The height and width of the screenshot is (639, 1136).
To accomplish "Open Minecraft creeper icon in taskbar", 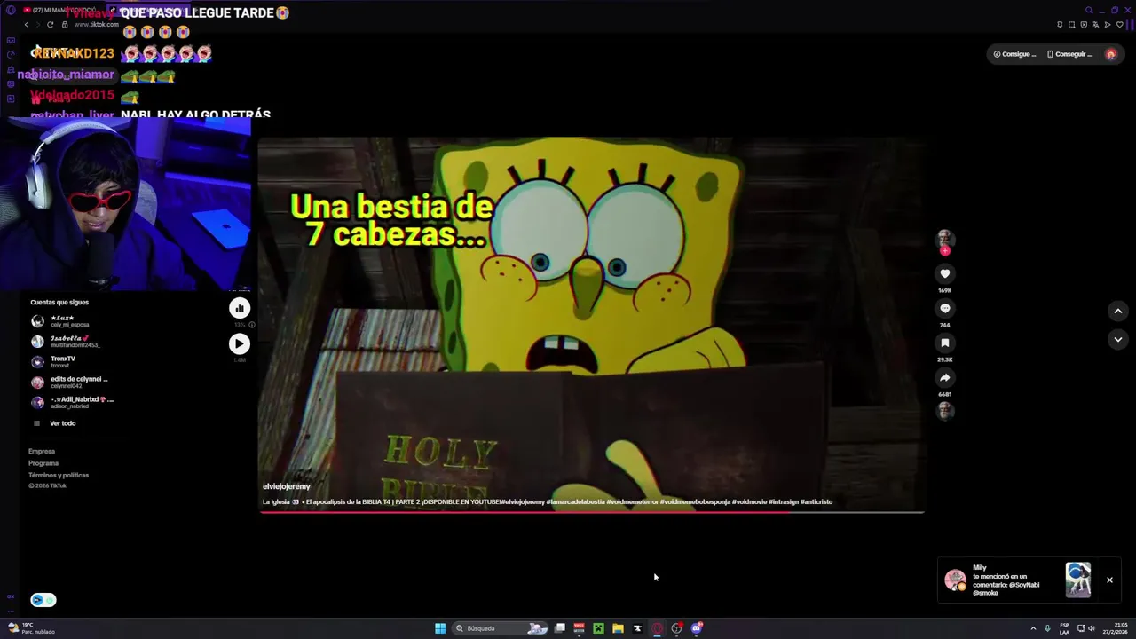I will [598, 628].
